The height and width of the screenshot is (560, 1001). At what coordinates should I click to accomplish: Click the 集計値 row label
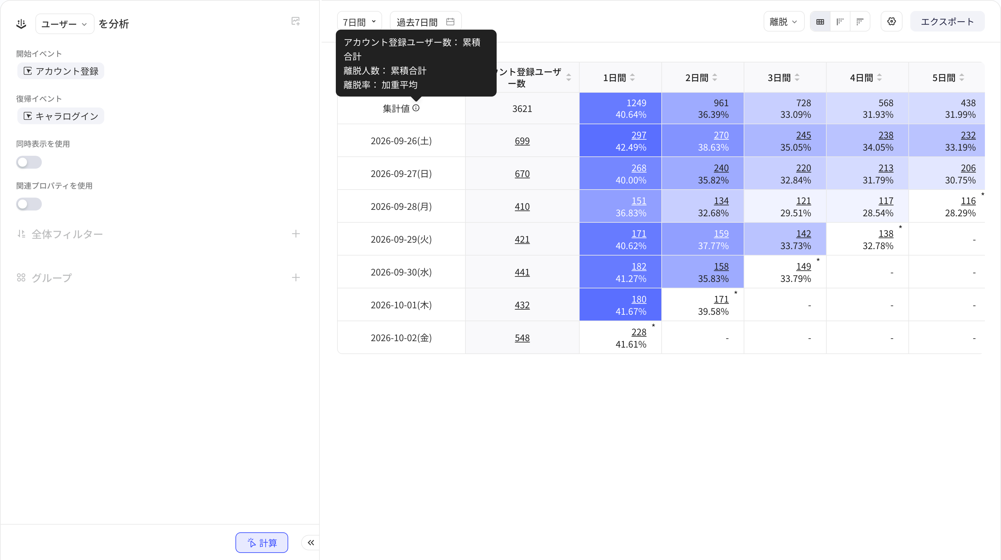pyautogui.click(x=396, y=108)
